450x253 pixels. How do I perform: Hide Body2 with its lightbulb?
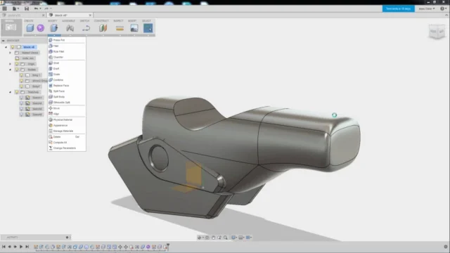[x=21, y=86]
